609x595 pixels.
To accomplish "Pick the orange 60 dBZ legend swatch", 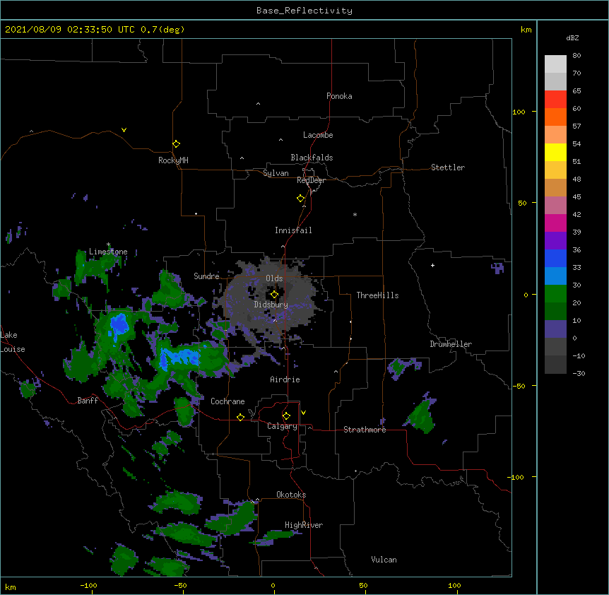I will tap(555, 117).
